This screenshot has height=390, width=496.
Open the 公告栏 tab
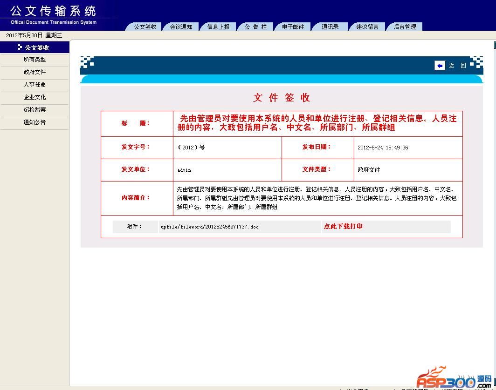255,27
